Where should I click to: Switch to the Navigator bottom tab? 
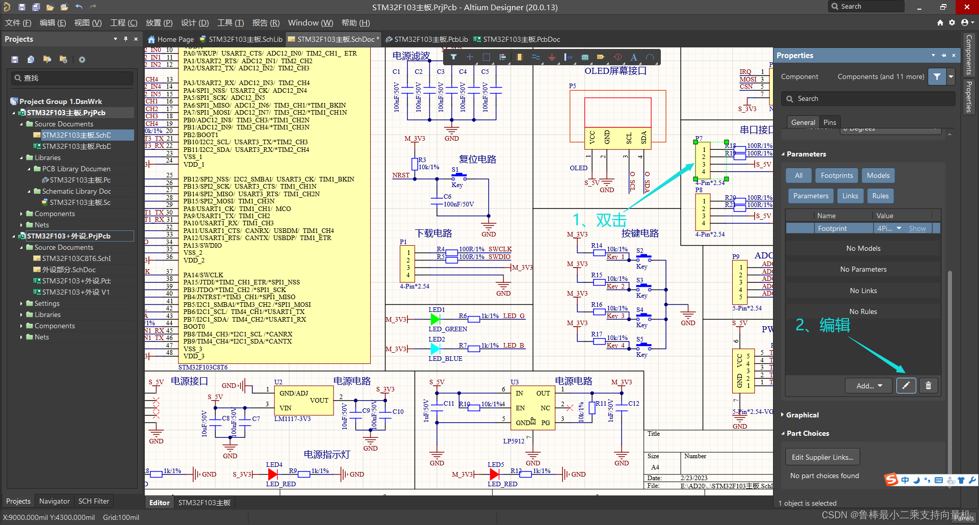pos(54,502)
